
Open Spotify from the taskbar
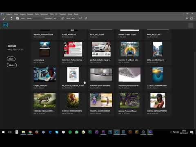[70, 132]
